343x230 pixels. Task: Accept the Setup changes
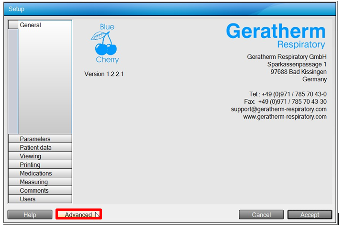click(x=310, y=215)
